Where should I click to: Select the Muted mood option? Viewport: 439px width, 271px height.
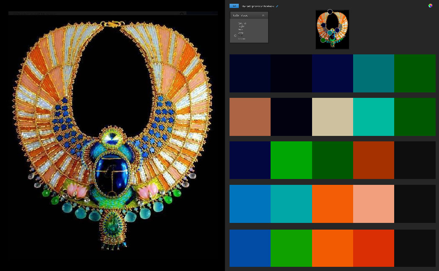[x=241, y=30]
